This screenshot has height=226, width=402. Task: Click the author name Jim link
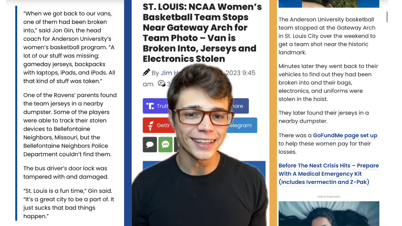167,73
